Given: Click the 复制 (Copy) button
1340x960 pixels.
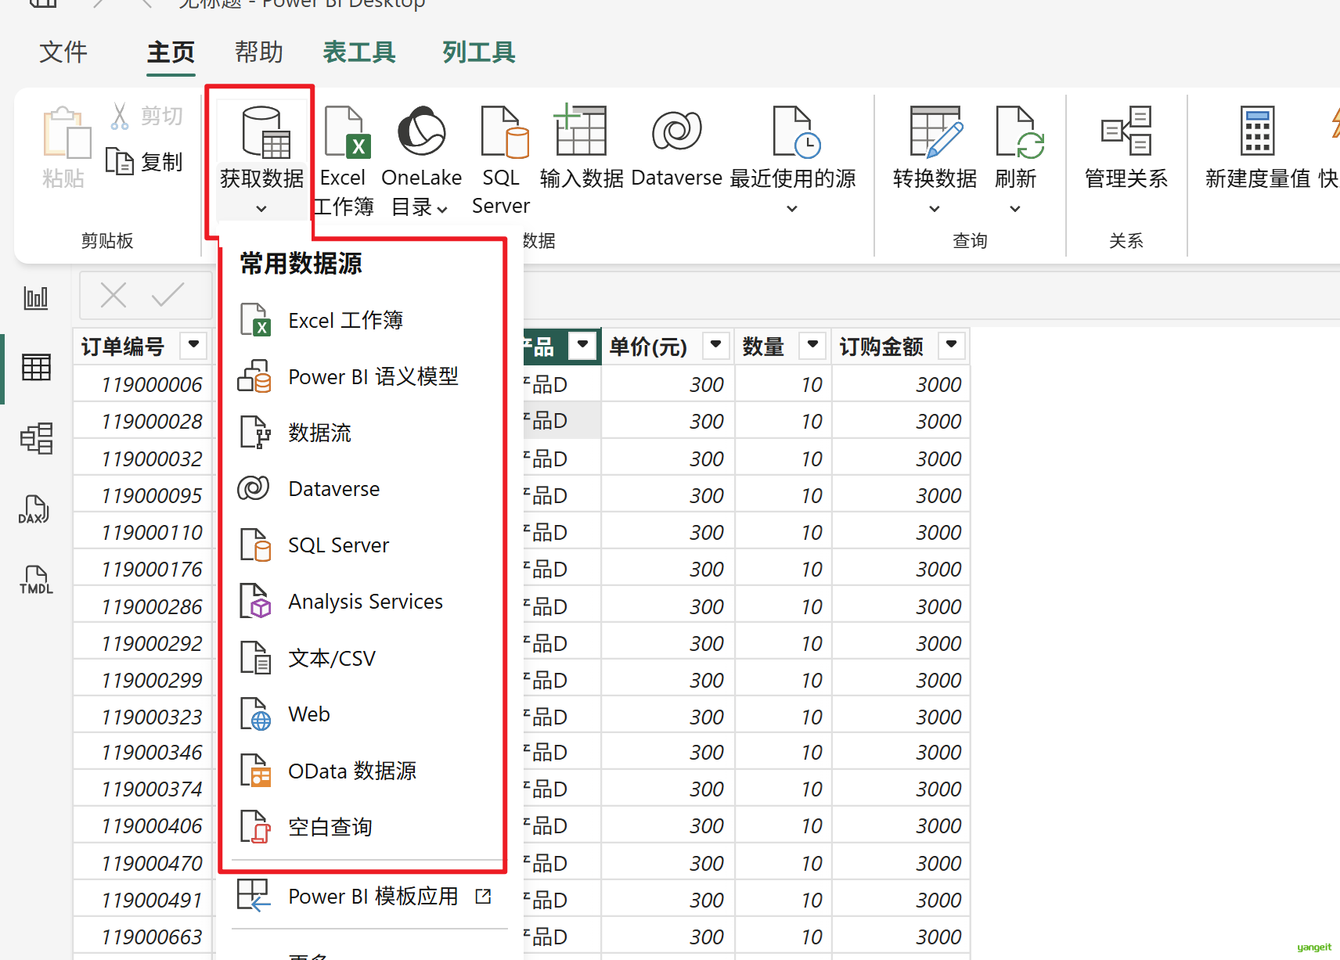Looking at the screenshot, I should (x=146, y=162).
